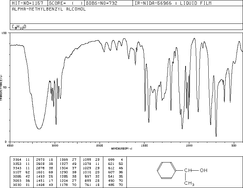
Task: Select the ALPHA-METHYLBENZYL ALCOHOL compound name
Action: pos(49,9)
